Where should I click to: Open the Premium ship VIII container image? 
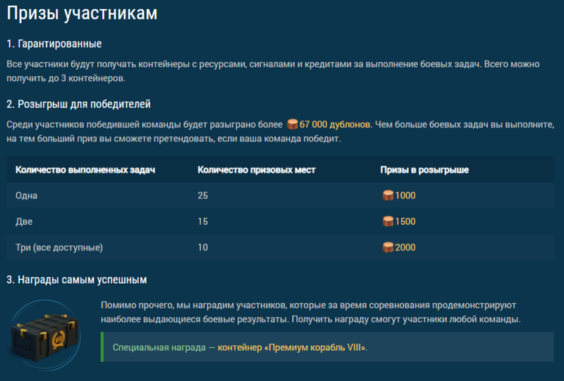(x=45, y=335)
